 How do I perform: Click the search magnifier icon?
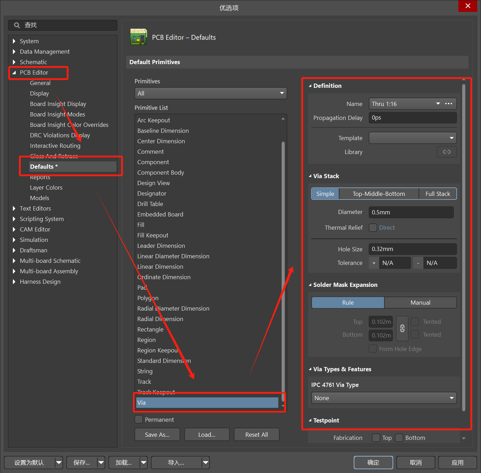point(17,25)
